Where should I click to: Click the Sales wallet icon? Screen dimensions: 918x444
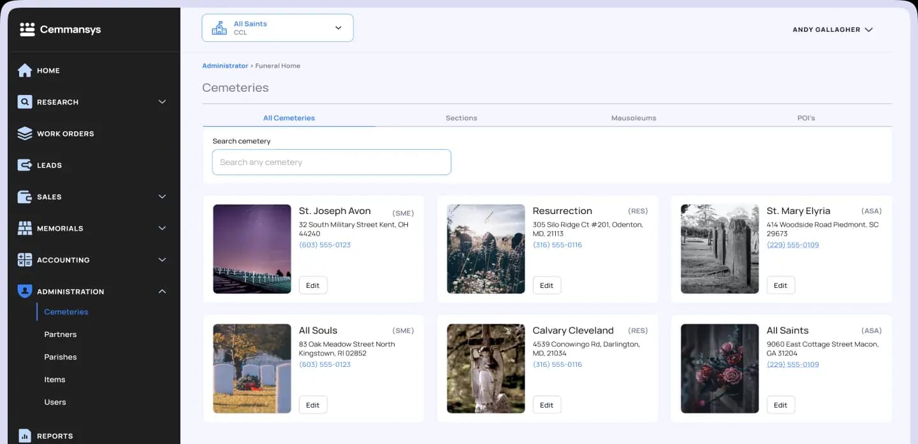click(25, 197)
